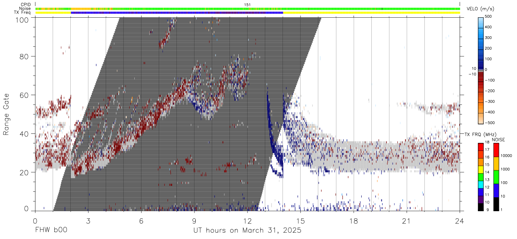Select the 'CPID' label at top left
This screenshot has width=517, height=239.
26,5
